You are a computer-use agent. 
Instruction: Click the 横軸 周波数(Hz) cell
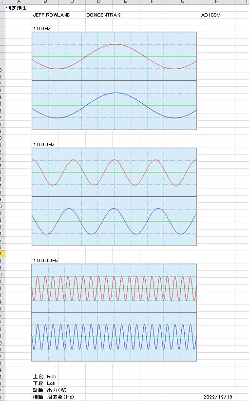point(54,397)
